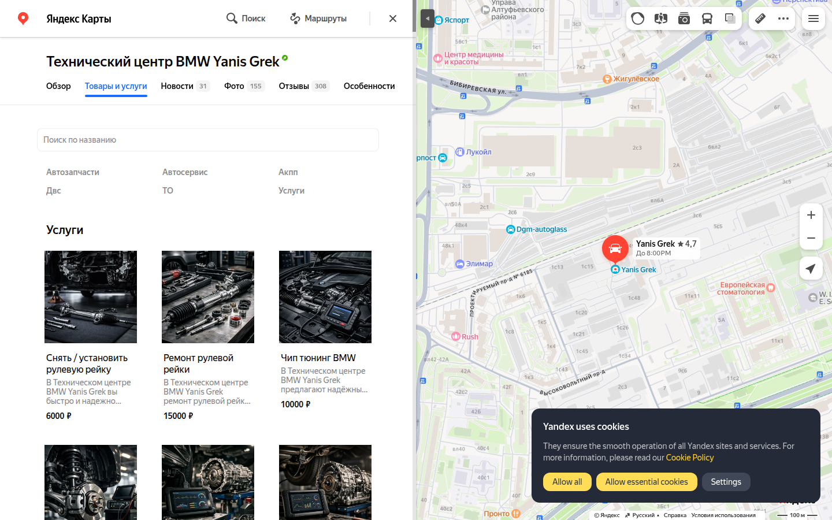Click the 6000 ₽ price
The width and height of the screenshot is (832, 520).
click(59, 416)
